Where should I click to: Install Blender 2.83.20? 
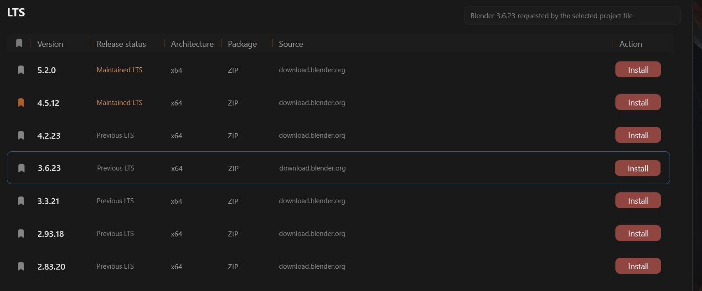point(638,266)
